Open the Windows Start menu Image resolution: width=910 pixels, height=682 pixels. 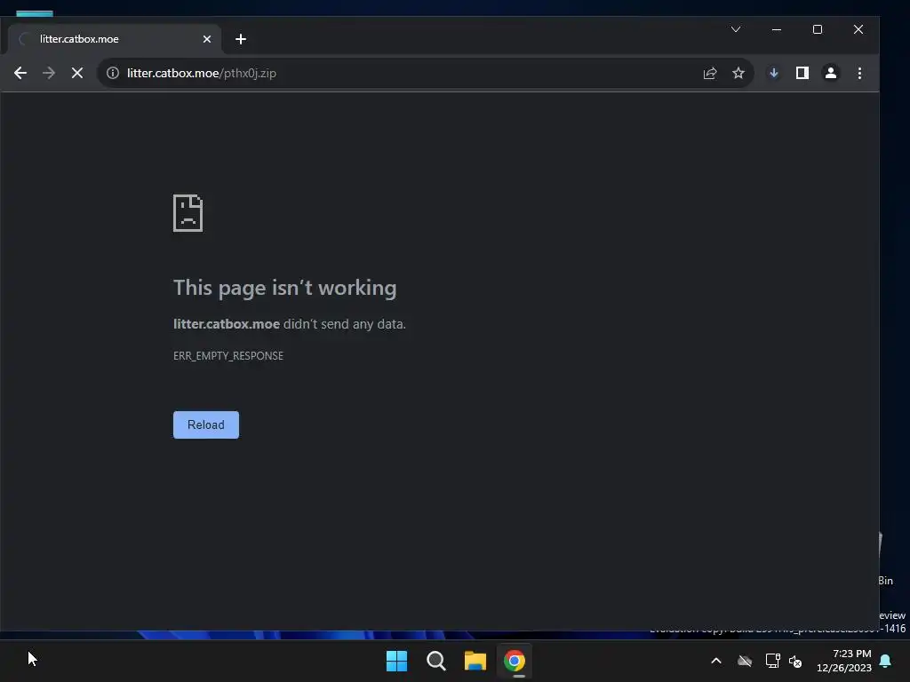coord(397,661)
